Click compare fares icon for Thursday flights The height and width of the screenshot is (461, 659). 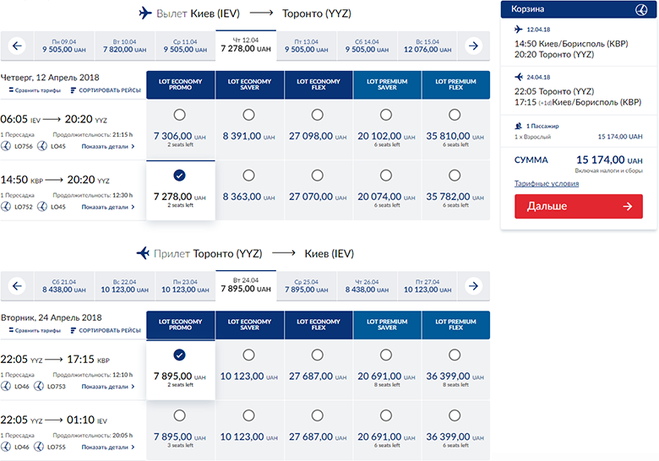pyautogui.click(x=5, y=90)
